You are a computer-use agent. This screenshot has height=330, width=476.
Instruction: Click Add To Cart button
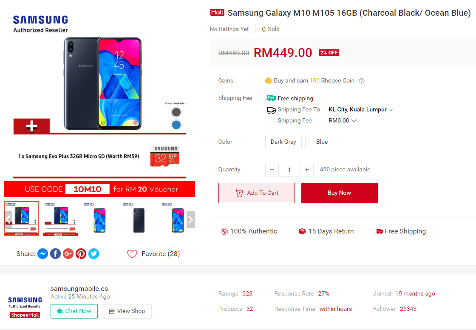[x=256, y=193]
